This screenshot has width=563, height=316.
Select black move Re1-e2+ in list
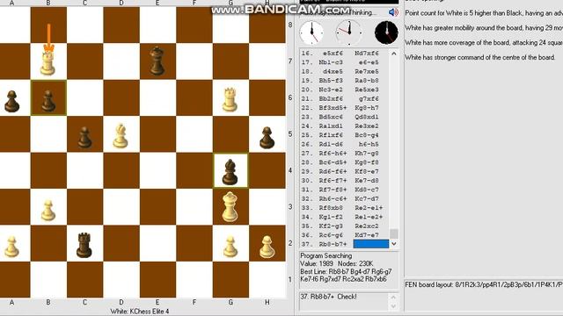coord(369,217)
